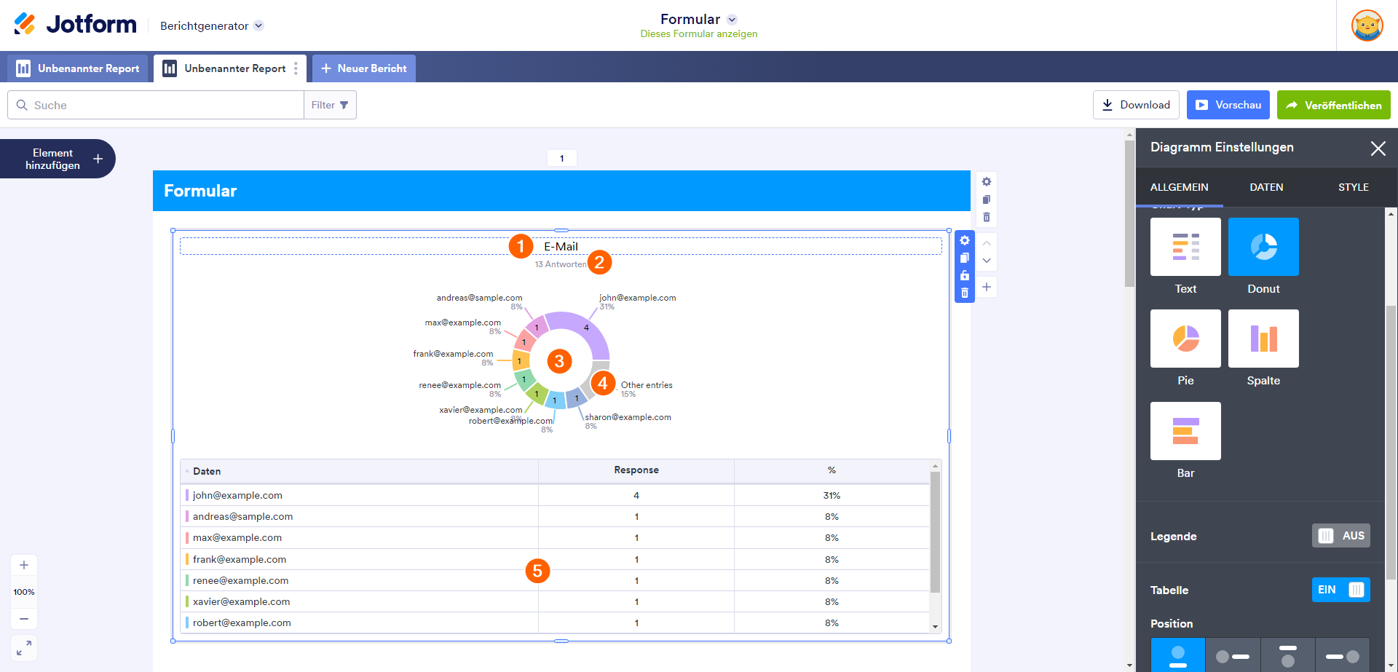Enter fullscreen with the expand arrows icon
The image size is (1398, 672).
(24, 647)
